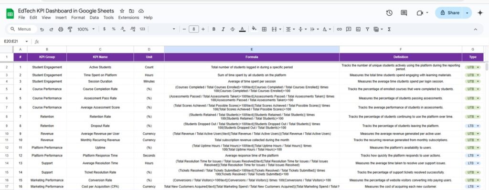489x190 pixels.
Task: Print the spreadsheet
Action: point(61,29)
